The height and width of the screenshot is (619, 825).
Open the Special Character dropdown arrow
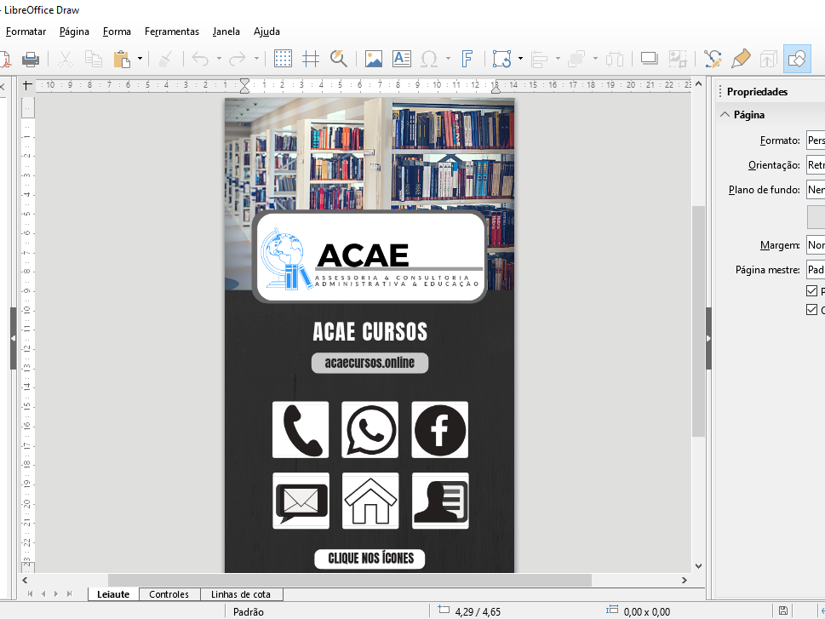pos(448,59)
